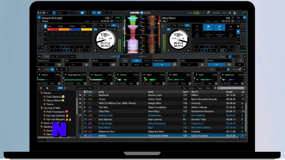Enable SYNC on deck 1

101,25
